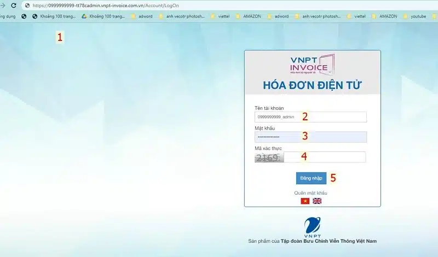The image size is (438, 257).
Task: Click the browser forward arrow
Action: pos(3,5)
